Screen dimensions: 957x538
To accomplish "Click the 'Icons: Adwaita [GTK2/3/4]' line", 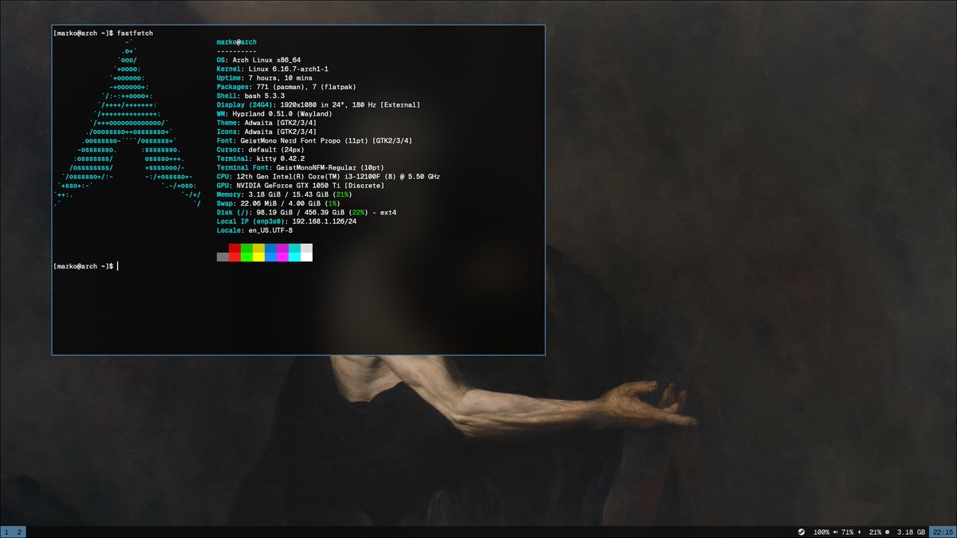I will (x=266, y=132).
